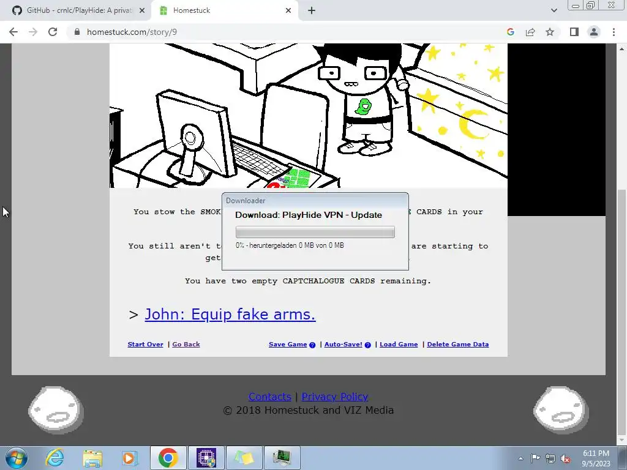This screenshot has height=470, width=627.
Task: Click scrollbar up arrow
Action: [x=622, y=49]
